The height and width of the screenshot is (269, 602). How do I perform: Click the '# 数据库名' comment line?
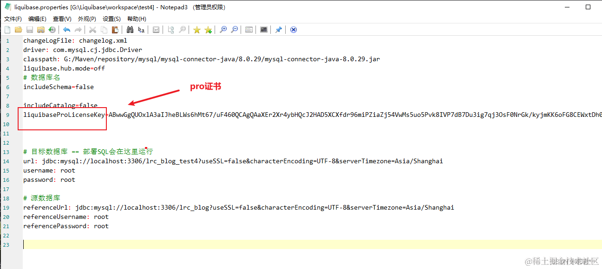(x=42, y=77)
